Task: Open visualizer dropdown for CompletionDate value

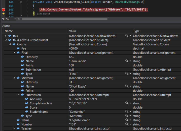Action: (130, 103)
